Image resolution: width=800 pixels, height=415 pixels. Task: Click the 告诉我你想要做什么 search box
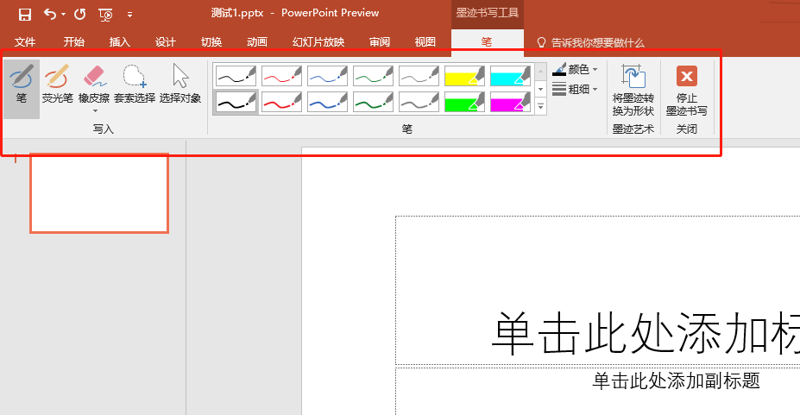pos(592,43)
